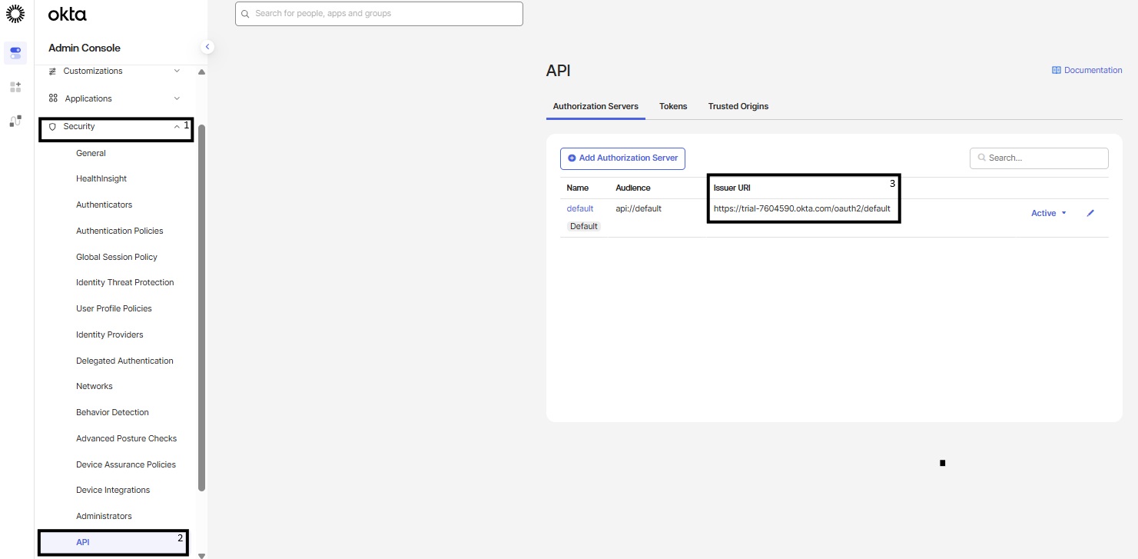The height and width of the screenshot is (559, 1138).
Task: Click the Security shield icon
Action: [x=52, y=126]
